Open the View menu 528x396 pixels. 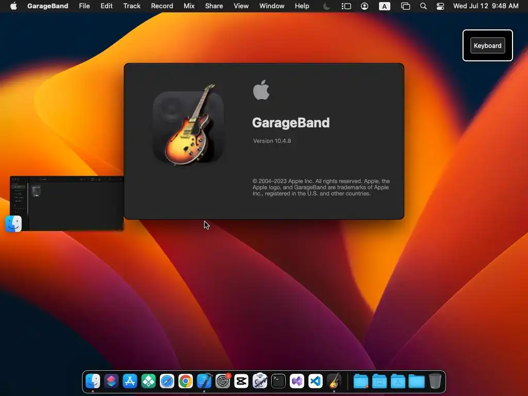[241, 6]
